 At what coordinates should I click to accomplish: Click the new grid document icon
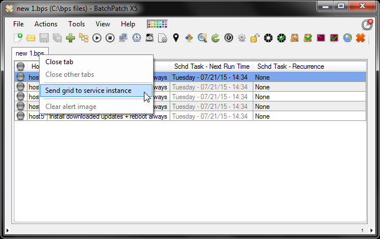click(x=18, y=38)
